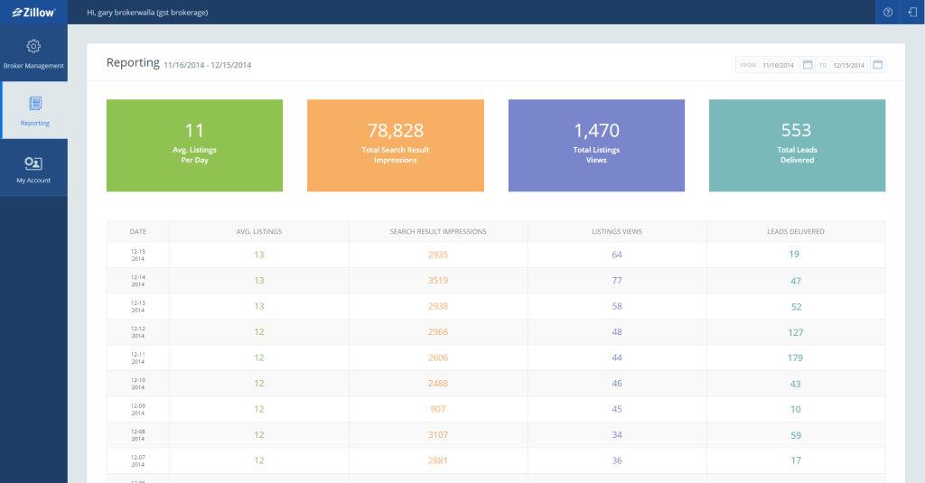The width and height of the screenshot is (925, 483).
Task: Click the Broker Management gear icon
Action: point(33,46)
